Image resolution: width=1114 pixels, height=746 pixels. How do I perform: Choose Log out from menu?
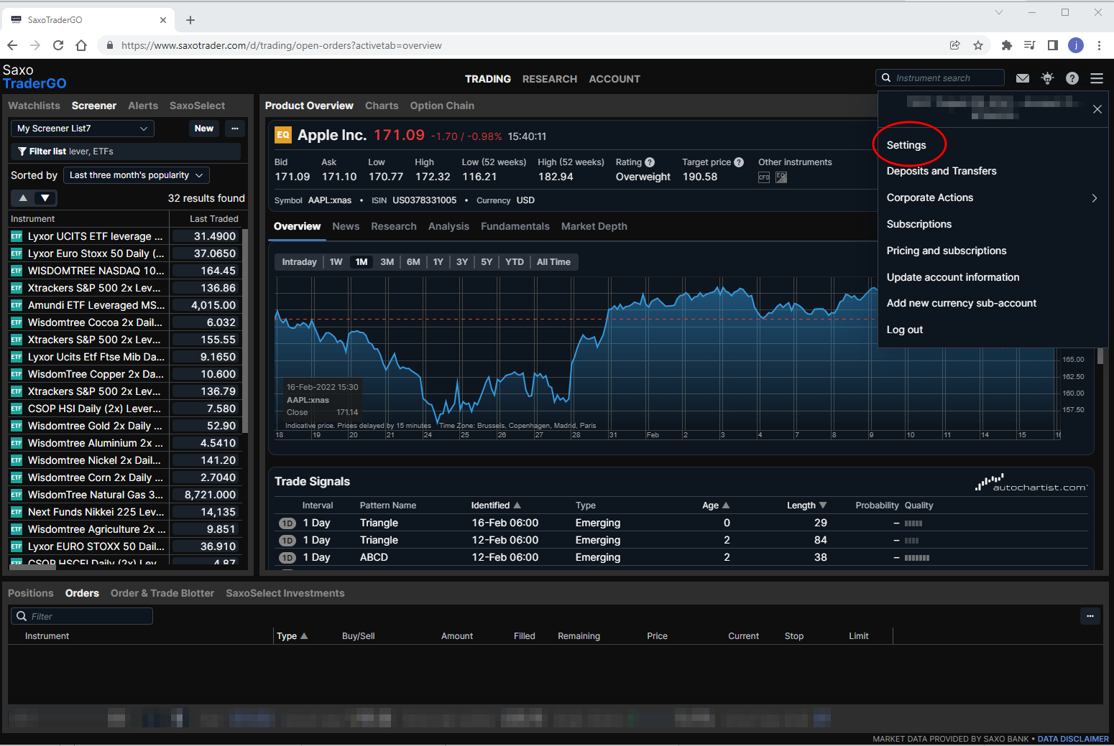pyautogui.click(x=905, y=330)
